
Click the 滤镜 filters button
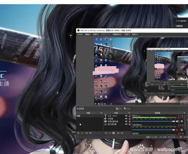click(x=127, y=109)
